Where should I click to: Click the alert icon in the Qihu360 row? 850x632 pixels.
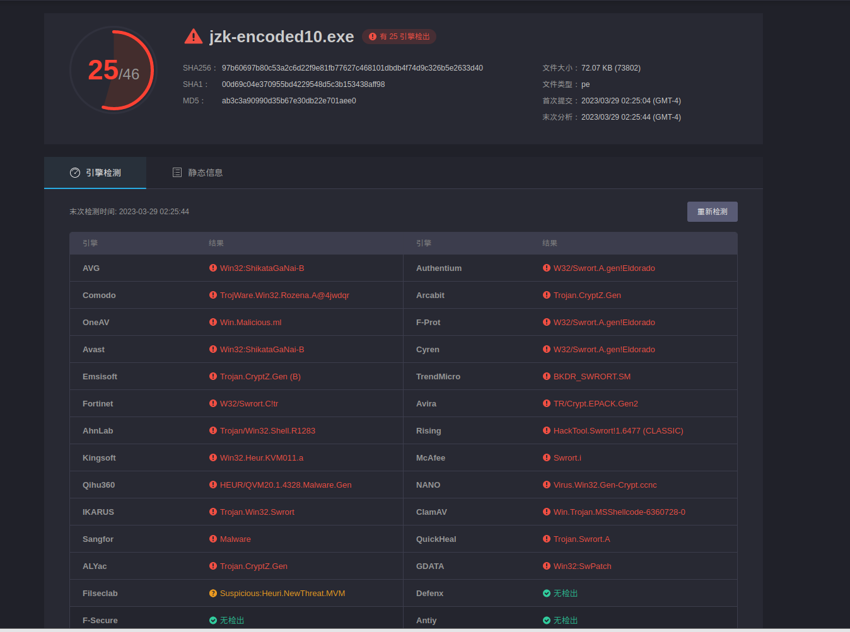213,485
